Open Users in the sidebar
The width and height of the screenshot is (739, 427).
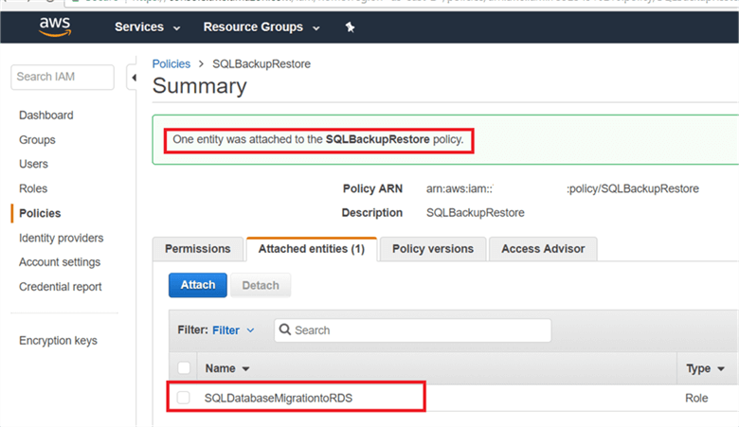coord(33,164)
